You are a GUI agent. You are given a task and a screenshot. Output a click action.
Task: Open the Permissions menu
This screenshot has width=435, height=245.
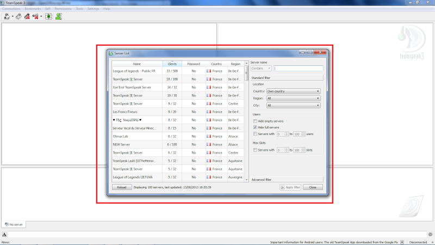(x=63, y=9)
